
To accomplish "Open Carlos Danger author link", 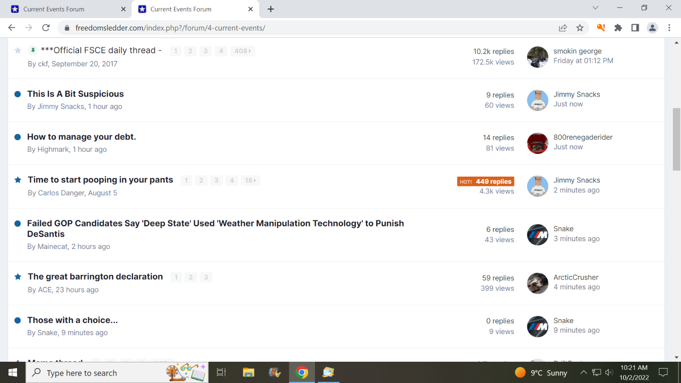I will pyautogui.click(x=61, y=193).
